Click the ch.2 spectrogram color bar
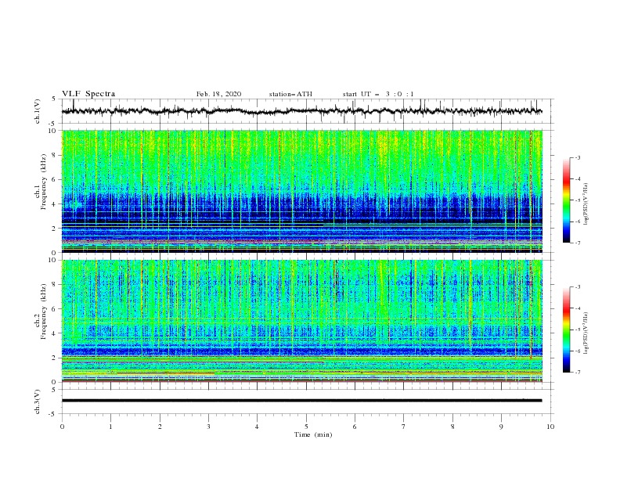620x479 pixels. [x=566, y=330]
